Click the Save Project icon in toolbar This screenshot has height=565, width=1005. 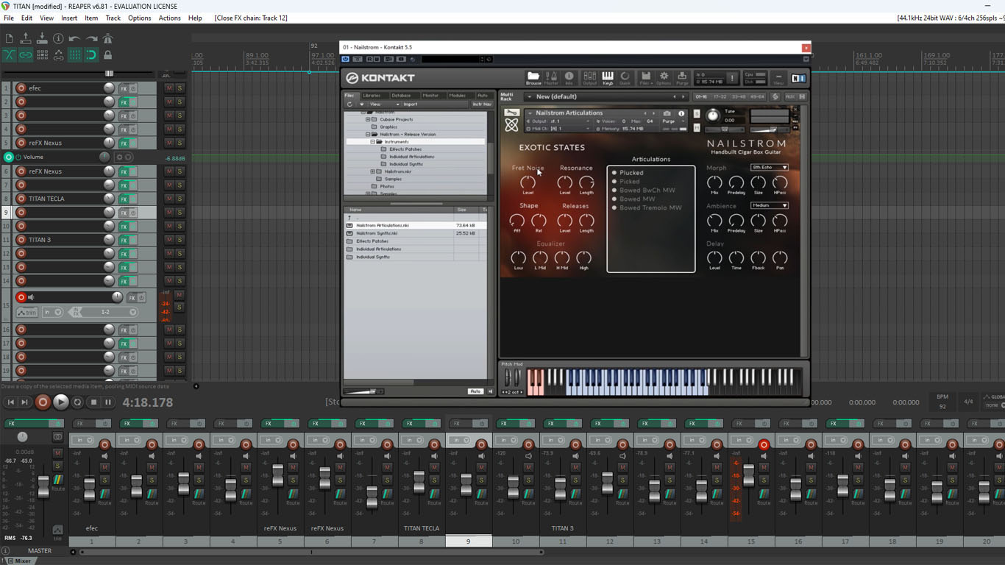coord(42,39)
